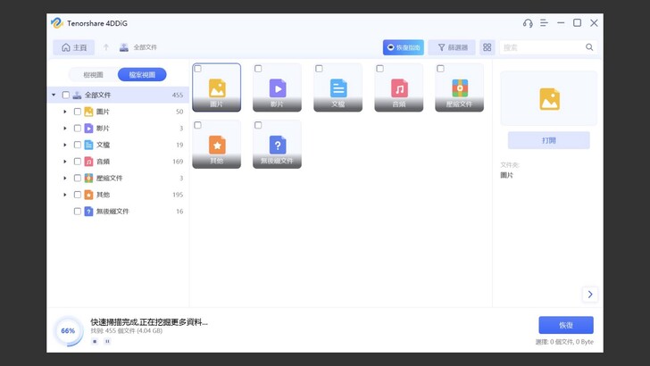Tick the checkbox on 影片 tile
The image size is (650, 366).
(258, 69)
